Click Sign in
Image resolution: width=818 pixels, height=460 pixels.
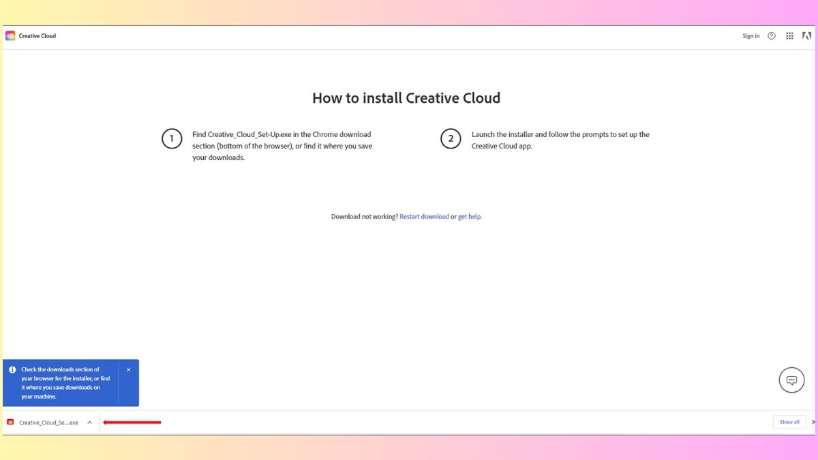751,35
